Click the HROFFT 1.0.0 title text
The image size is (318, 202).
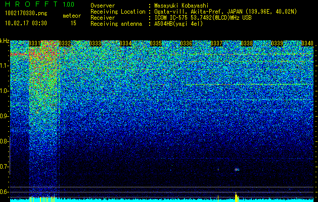coord(39,4)
